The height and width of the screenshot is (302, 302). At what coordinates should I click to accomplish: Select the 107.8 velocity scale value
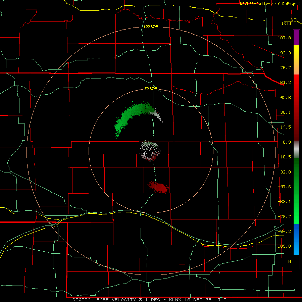pyautogui.click(x=284, y=38)
